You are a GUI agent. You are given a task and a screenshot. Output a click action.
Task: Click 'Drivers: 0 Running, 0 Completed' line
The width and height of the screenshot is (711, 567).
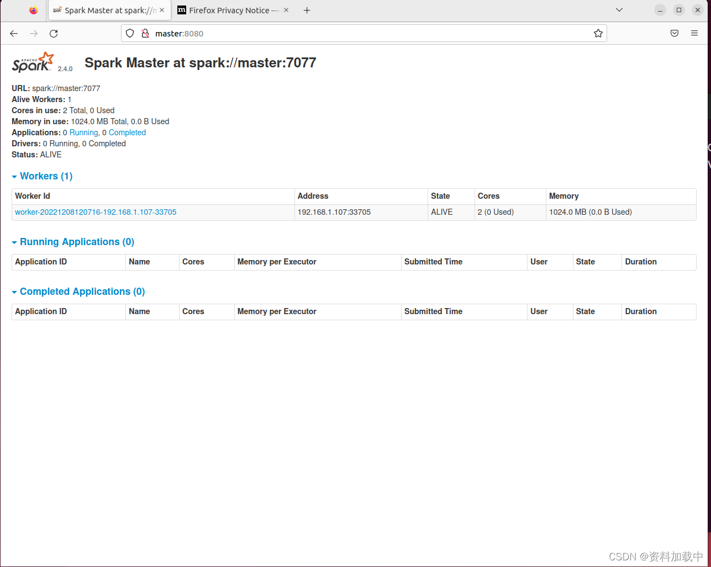click(x=69, y=144)
